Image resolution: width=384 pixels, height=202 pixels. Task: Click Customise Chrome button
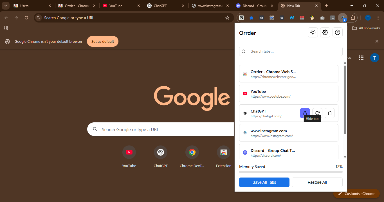tap(357, 194)
